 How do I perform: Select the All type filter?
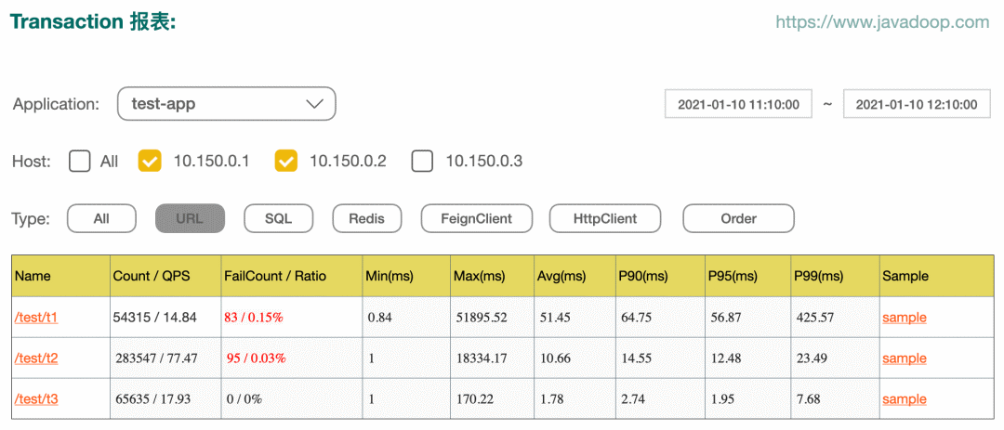(x=101, y=219)
